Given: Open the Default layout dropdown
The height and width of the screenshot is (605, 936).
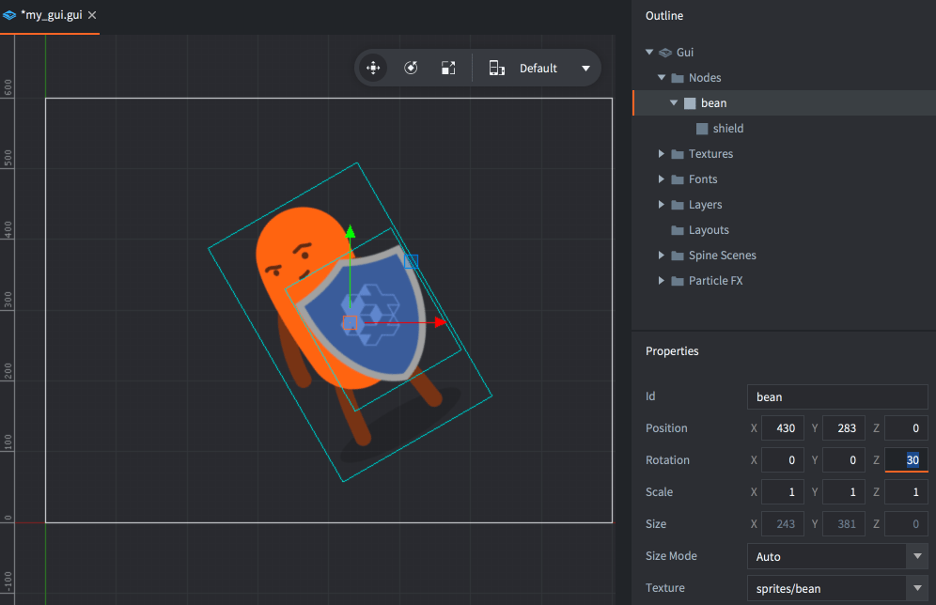Looking at the screenshot, I should [585, 68].
